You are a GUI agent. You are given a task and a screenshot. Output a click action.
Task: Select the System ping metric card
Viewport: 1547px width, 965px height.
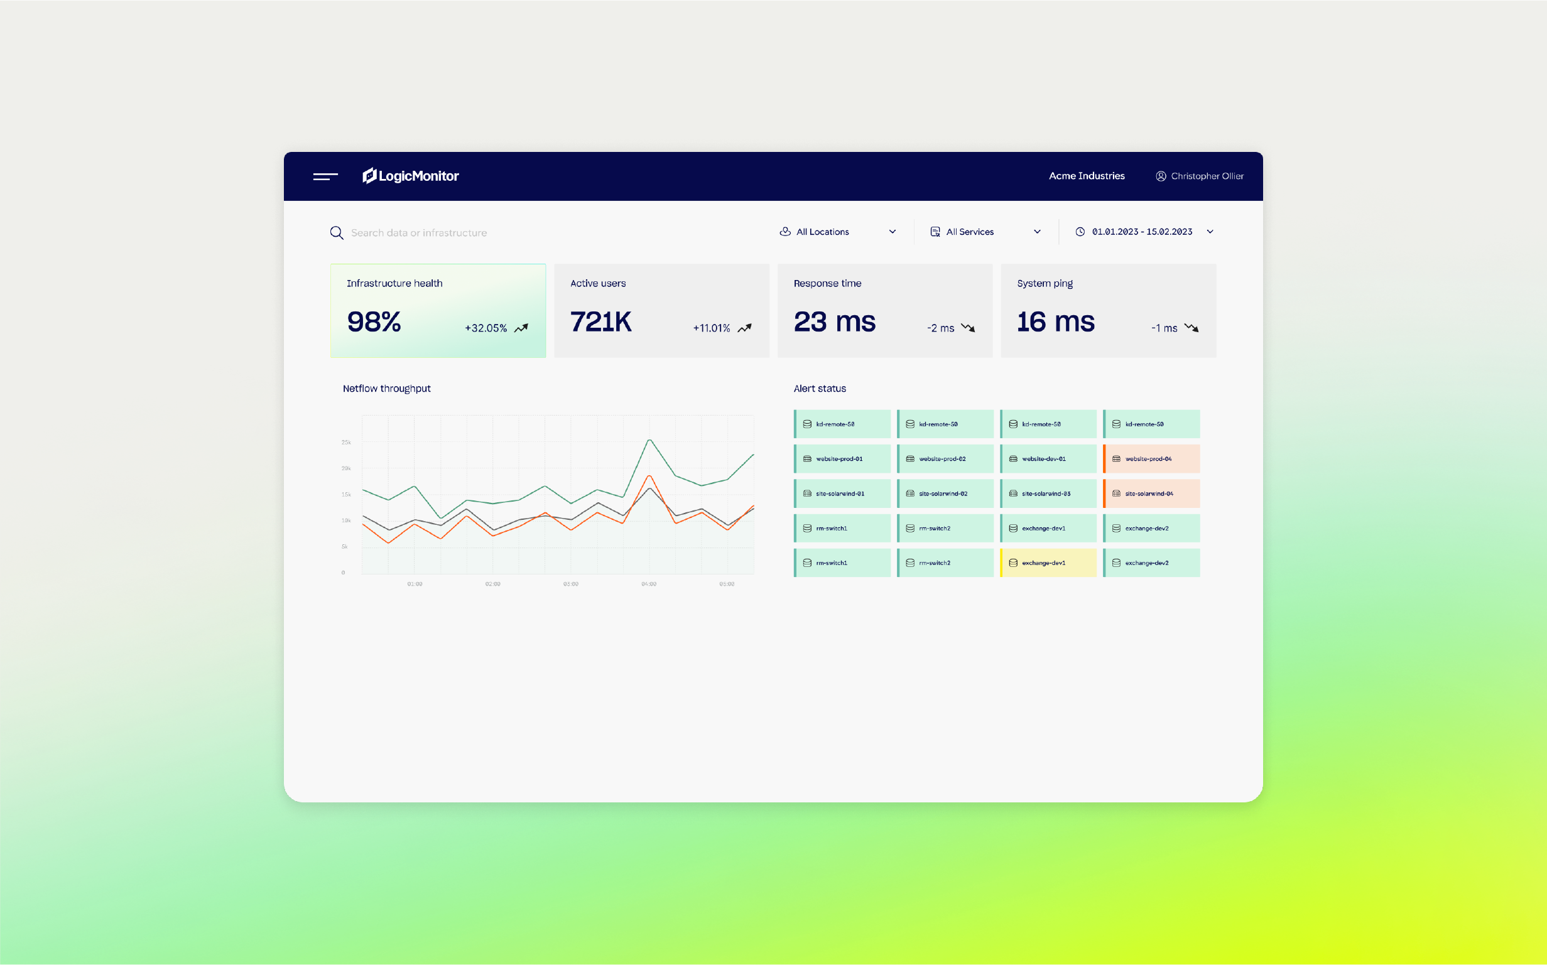[1108, 311]
